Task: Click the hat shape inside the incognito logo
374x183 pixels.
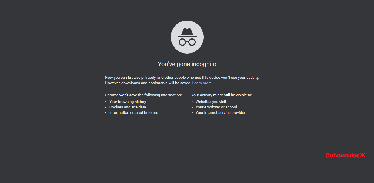Action: coord(187,33)
